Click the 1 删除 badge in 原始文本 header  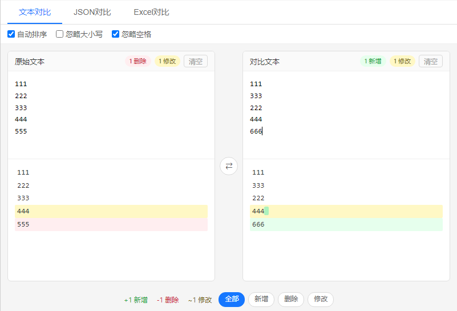click(138, 61)
